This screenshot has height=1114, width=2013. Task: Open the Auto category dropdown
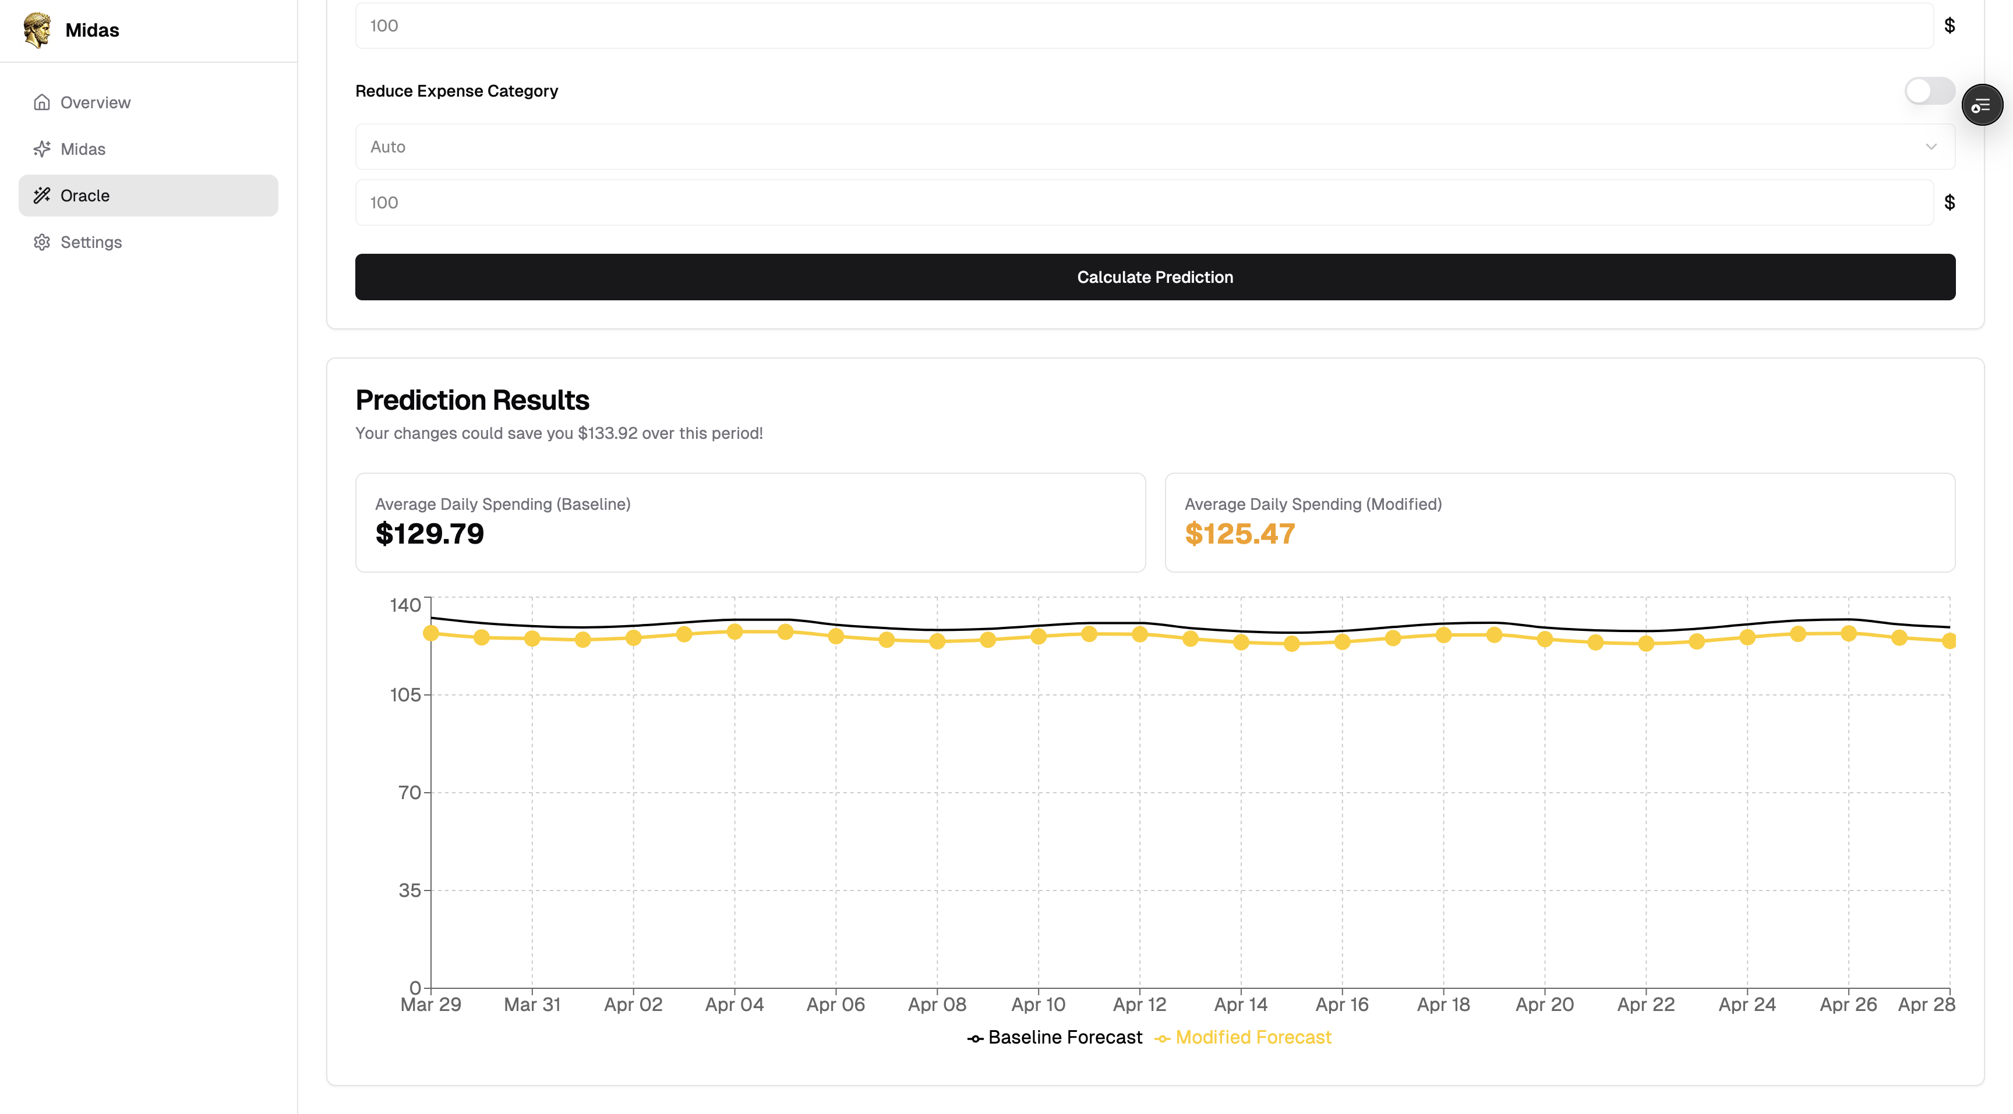(1154, 147)
